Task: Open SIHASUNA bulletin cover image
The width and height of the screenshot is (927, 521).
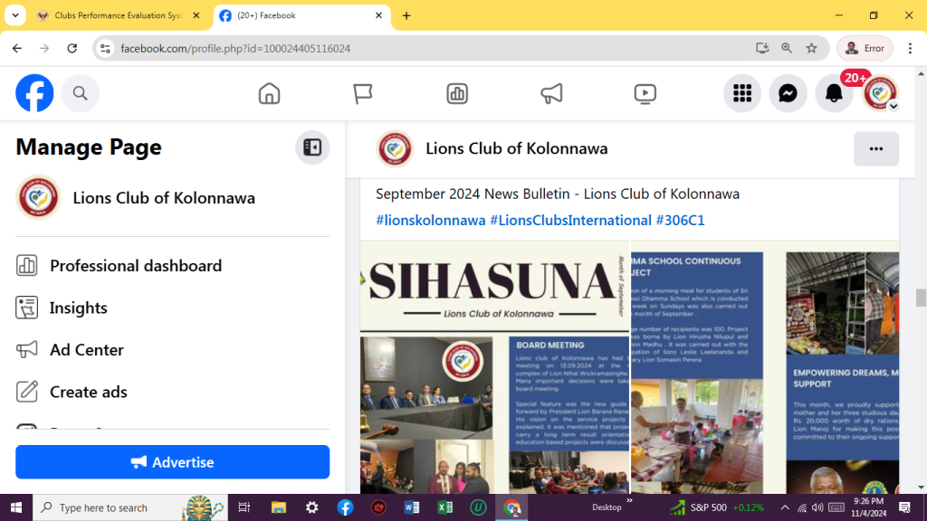Action: tap(494, 367)
